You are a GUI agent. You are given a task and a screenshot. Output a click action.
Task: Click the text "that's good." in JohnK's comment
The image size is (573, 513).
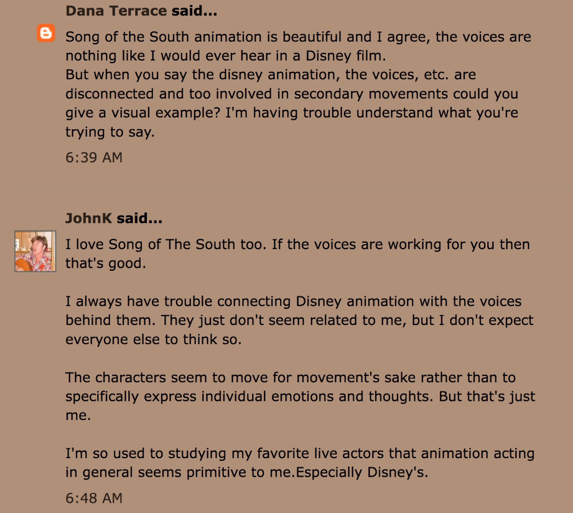(x=106, y=263)
